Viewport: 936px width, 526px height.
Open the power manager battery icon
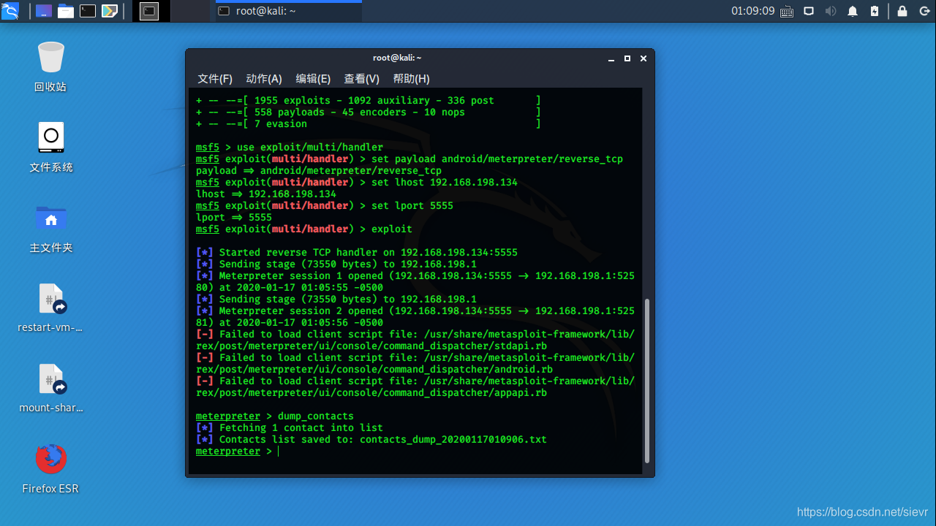(x=875, y=11)
